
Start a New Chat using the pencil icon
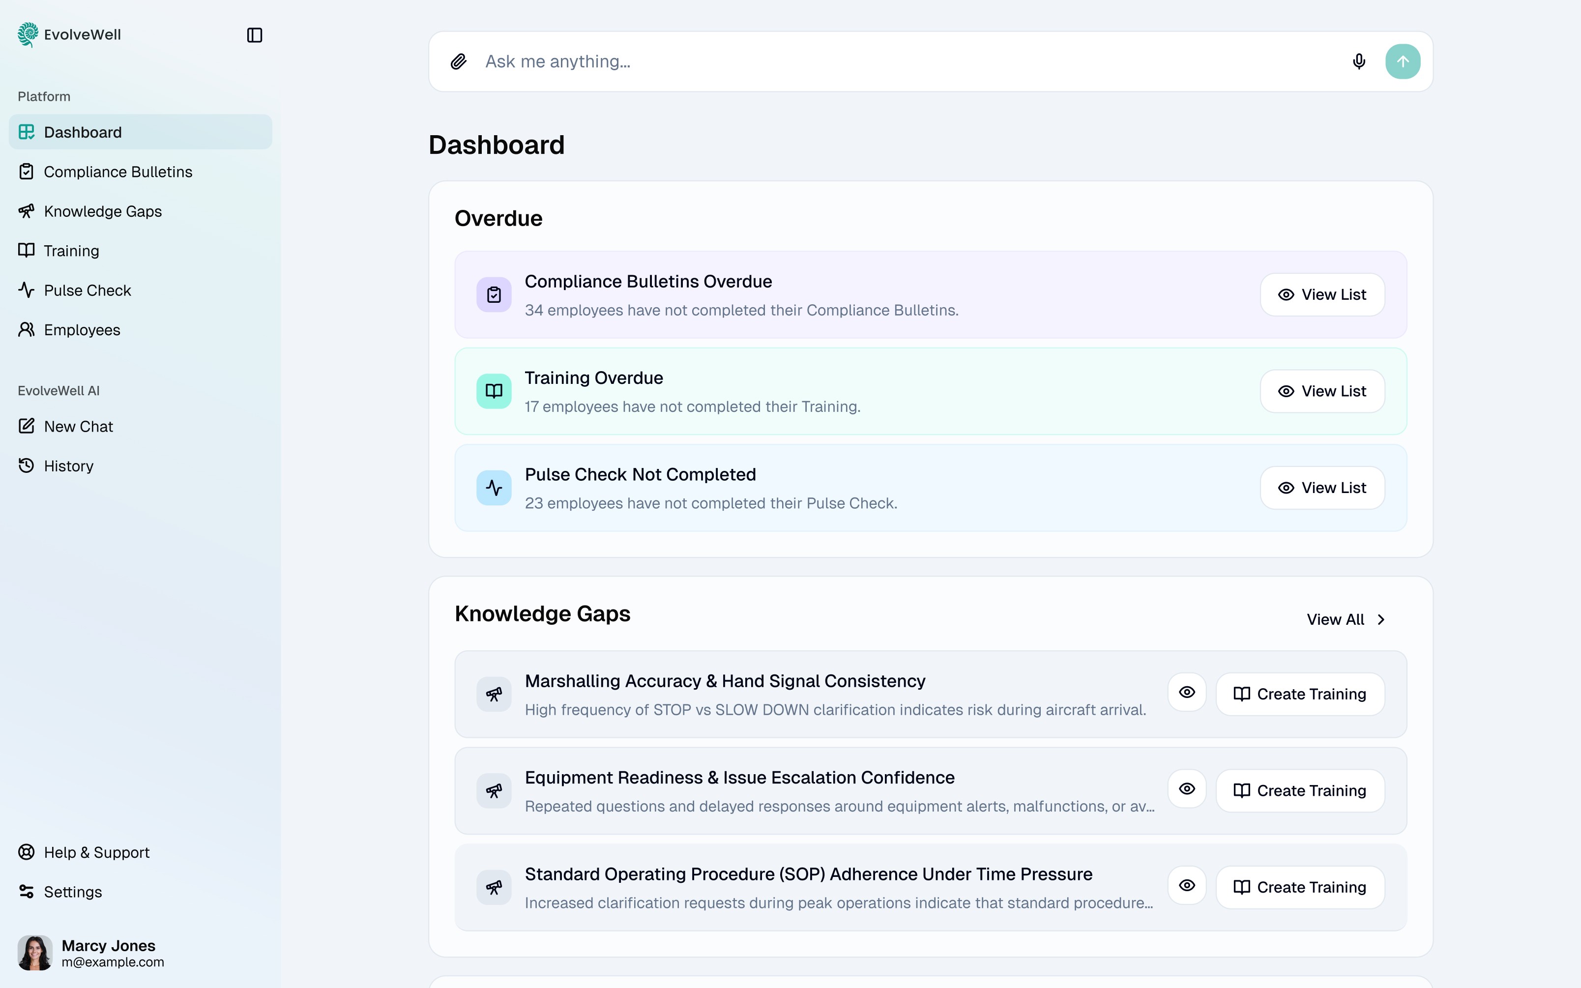(x=26, y=426)
